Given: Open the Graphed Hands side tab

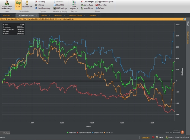Looking at the screenshot, I should [188, 38].
